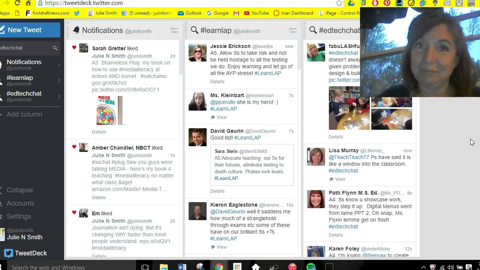
Task: Click search magnifier in sidebar search box
Action: tap(55, 48)
